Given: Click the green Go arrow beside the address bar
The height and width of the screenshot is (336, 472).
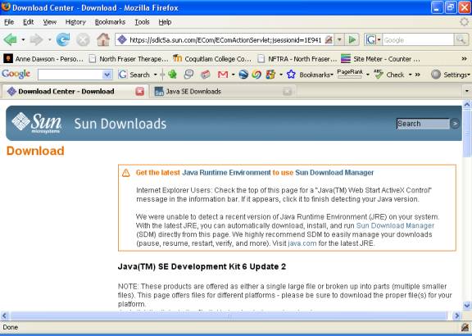Looking at the screenshot, I should 352,39.
